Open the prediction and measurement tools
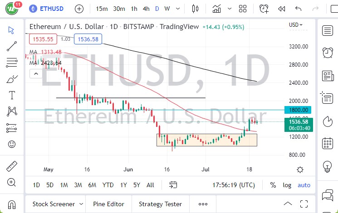This screenshot has height=213, width=338. point(12,128)
